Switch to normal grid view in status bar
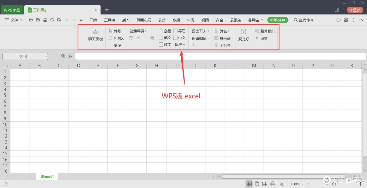The width and height of the screenshot is (367, 188). tap(249, 184)
